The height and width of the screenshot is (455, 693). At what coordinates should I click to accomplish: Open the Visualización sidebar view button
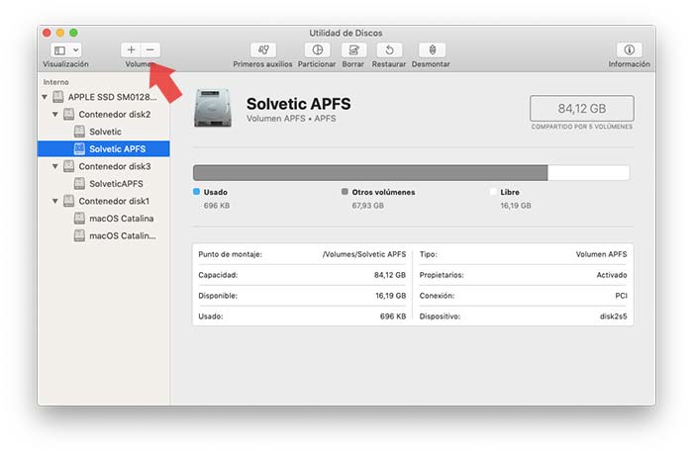click(59, 50)
